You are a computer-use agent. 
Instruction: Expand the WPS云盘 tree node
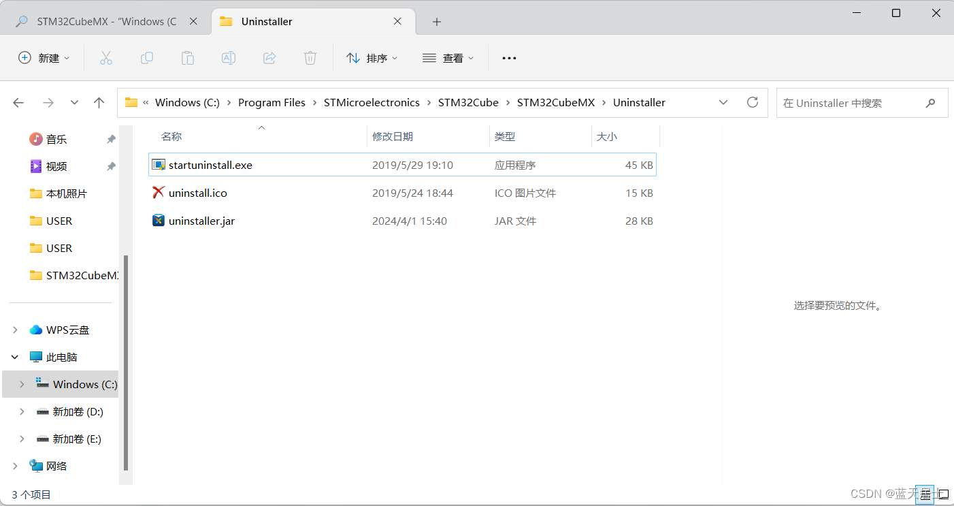(x=15, y=330)
